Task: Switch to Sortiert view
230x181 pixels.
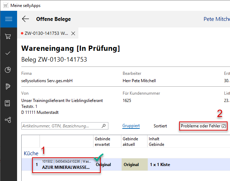Action: pos(160,126)
